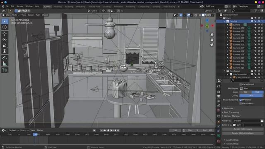Screen dimensions: 265x149
Task: Click the auto keying record button
Action: point(94,130)
